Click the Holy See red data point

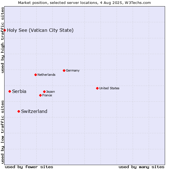point(5,30)
